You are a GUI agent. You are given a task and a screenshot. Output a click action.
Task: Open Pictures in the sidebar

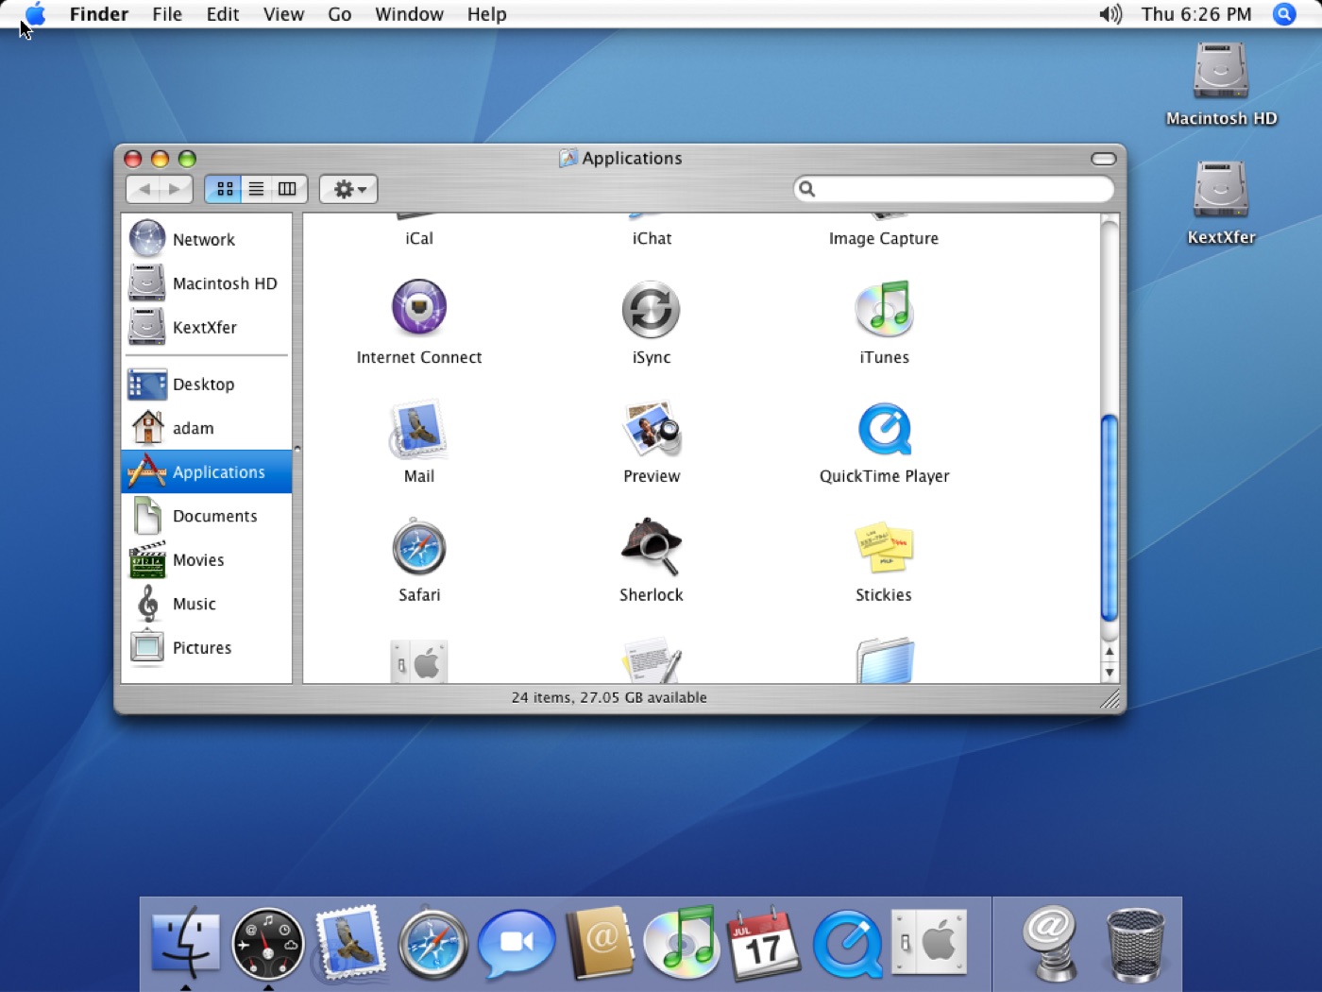pos(207,647)
